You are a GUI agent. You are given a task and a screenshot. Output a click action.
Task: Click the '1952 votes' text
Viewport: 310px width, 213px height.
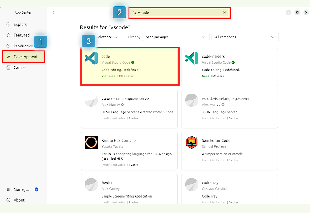126,76
